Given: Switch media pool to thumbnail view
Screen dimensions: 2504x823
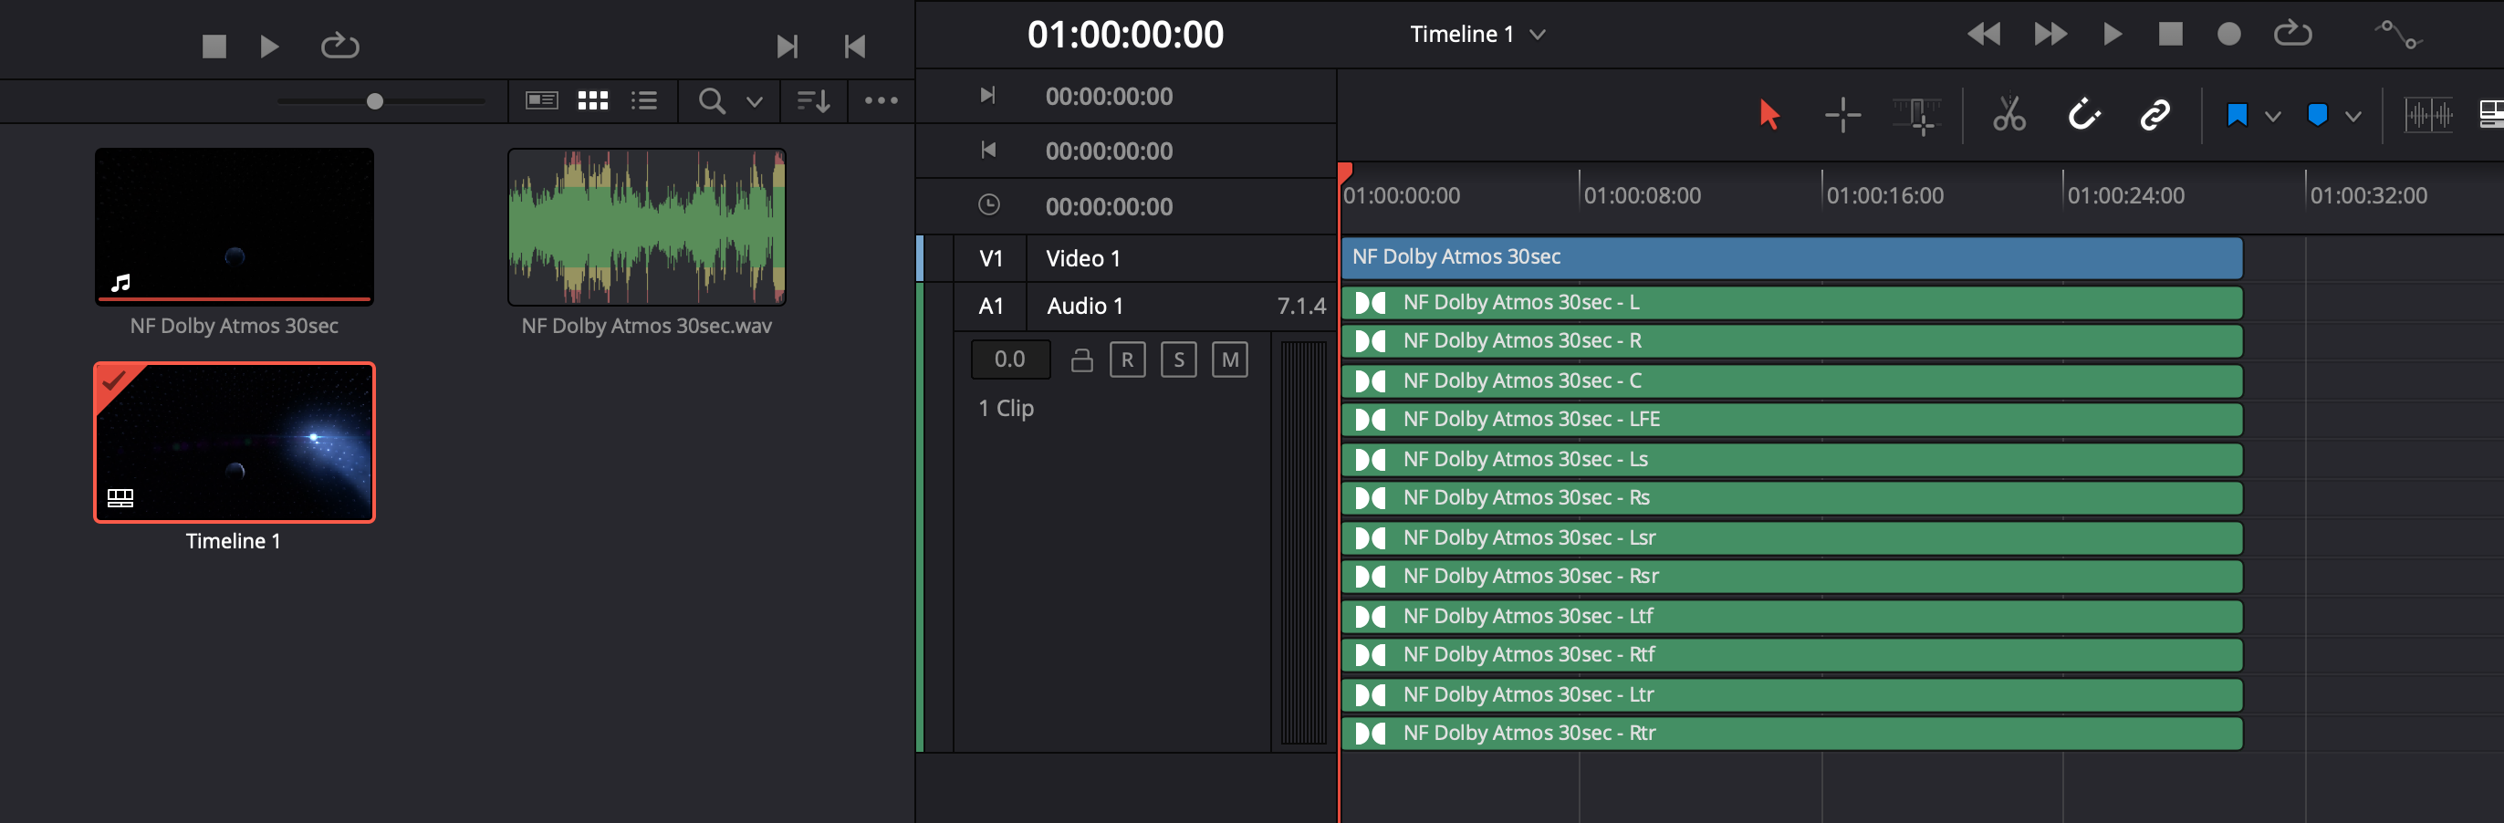Looking at the screenshot, I should [x=593, y=100].
